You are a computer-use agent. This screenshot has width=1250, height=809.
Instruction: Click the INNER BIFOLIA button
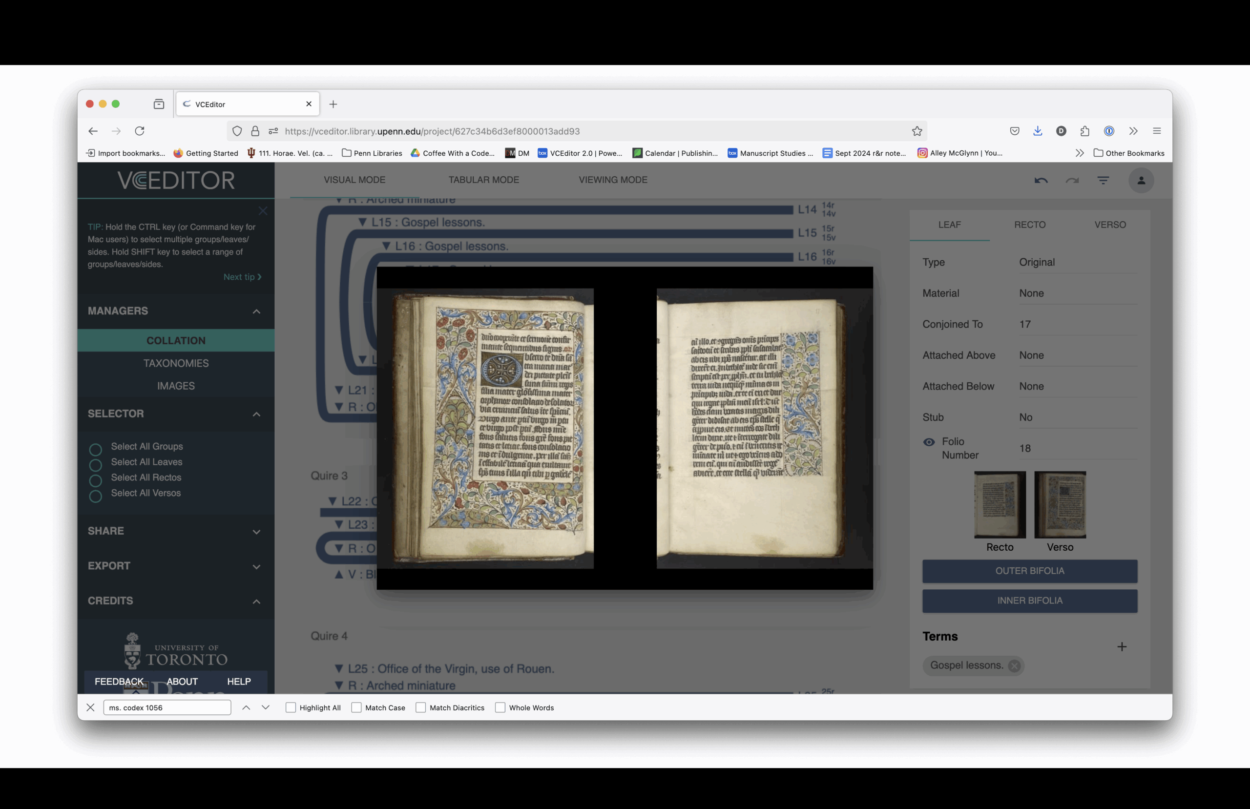pos(1029,601)
